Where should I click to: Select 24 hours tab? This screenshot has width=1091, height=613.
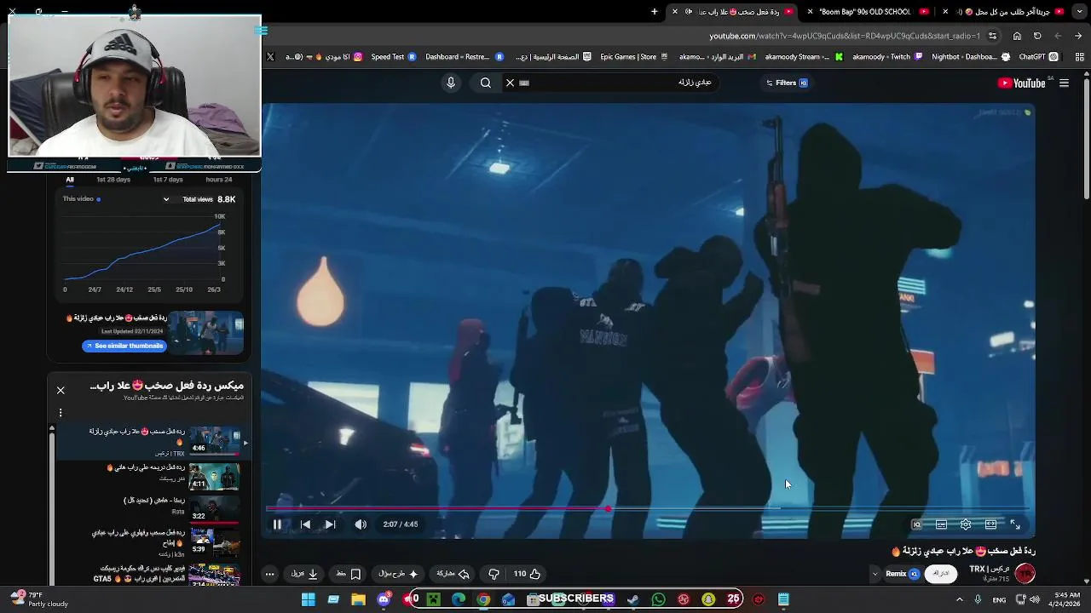point(218,180)
